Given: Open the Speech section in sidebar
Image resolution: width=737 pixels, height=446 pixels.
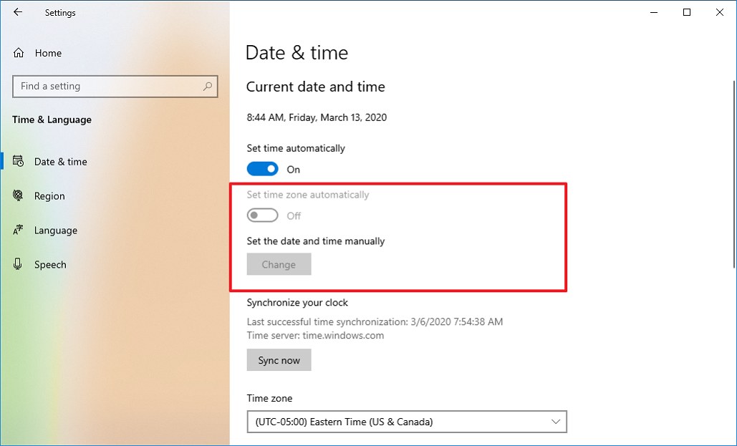Looking at the screenshot, I should (50, 265).
